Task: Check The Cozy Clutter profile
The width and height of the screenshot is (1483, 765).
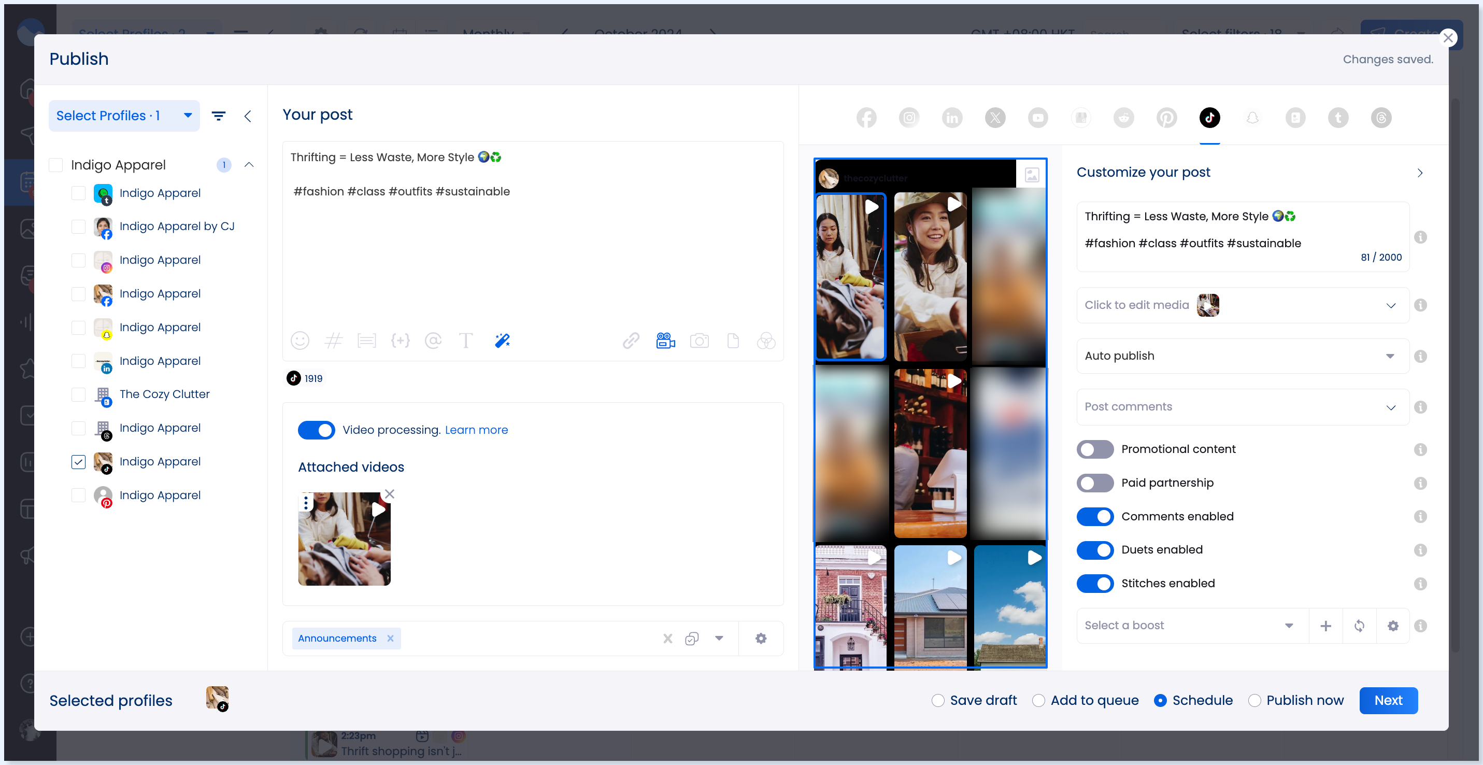Action: [x=78, y=394]
